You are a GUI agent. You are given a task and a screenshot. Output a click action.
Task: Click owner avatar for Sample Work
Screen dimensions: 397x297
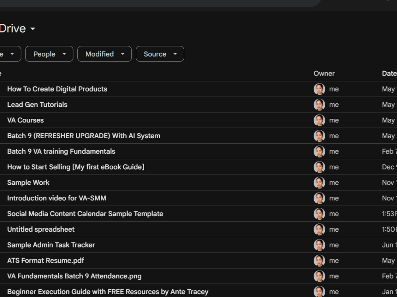click(x=319, y=183)
